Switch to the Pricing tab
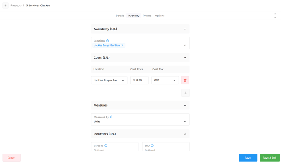 tap(147, 16)
